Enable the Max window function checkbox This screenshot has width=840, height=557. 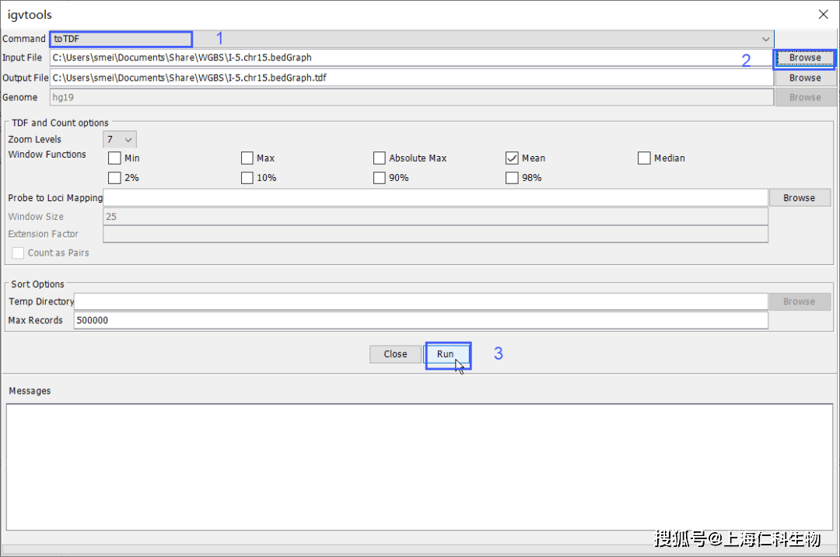[247, 158]
